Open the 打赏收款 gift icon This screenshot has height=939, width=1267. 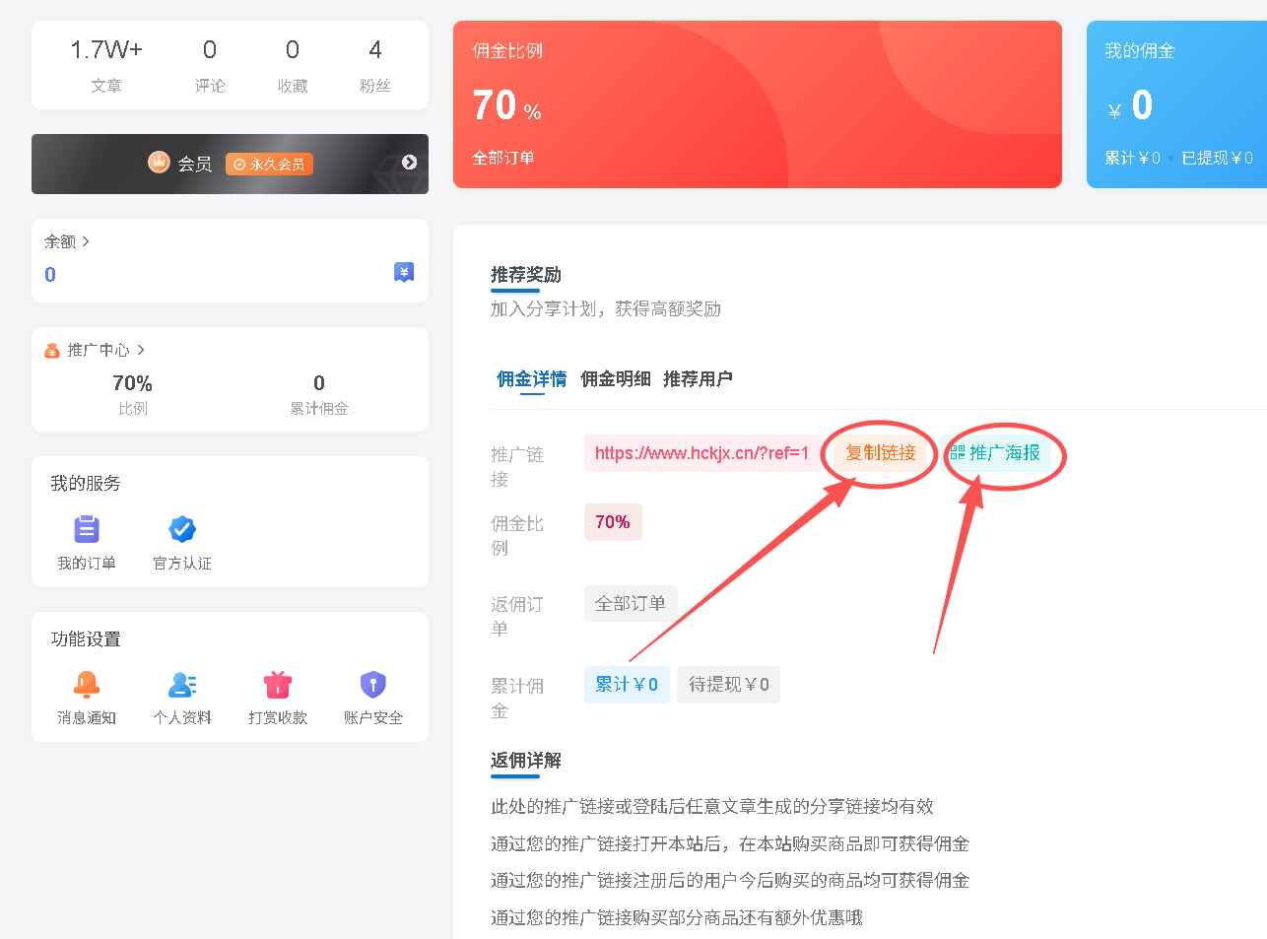tap(277, 686)
